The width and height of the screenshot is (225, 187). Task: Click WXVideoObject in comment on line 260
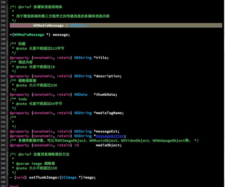(x=135, y=141)
